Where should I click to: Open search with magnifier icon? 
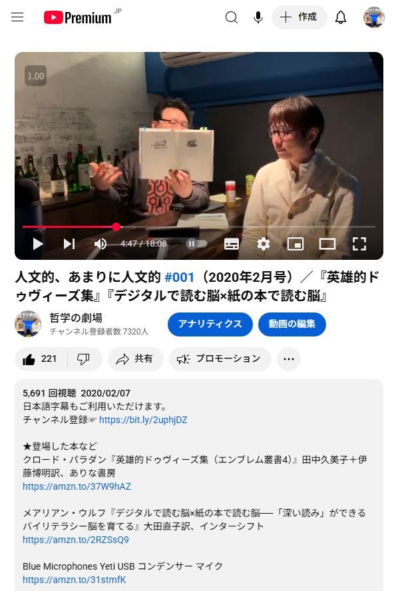click(232, 17)
